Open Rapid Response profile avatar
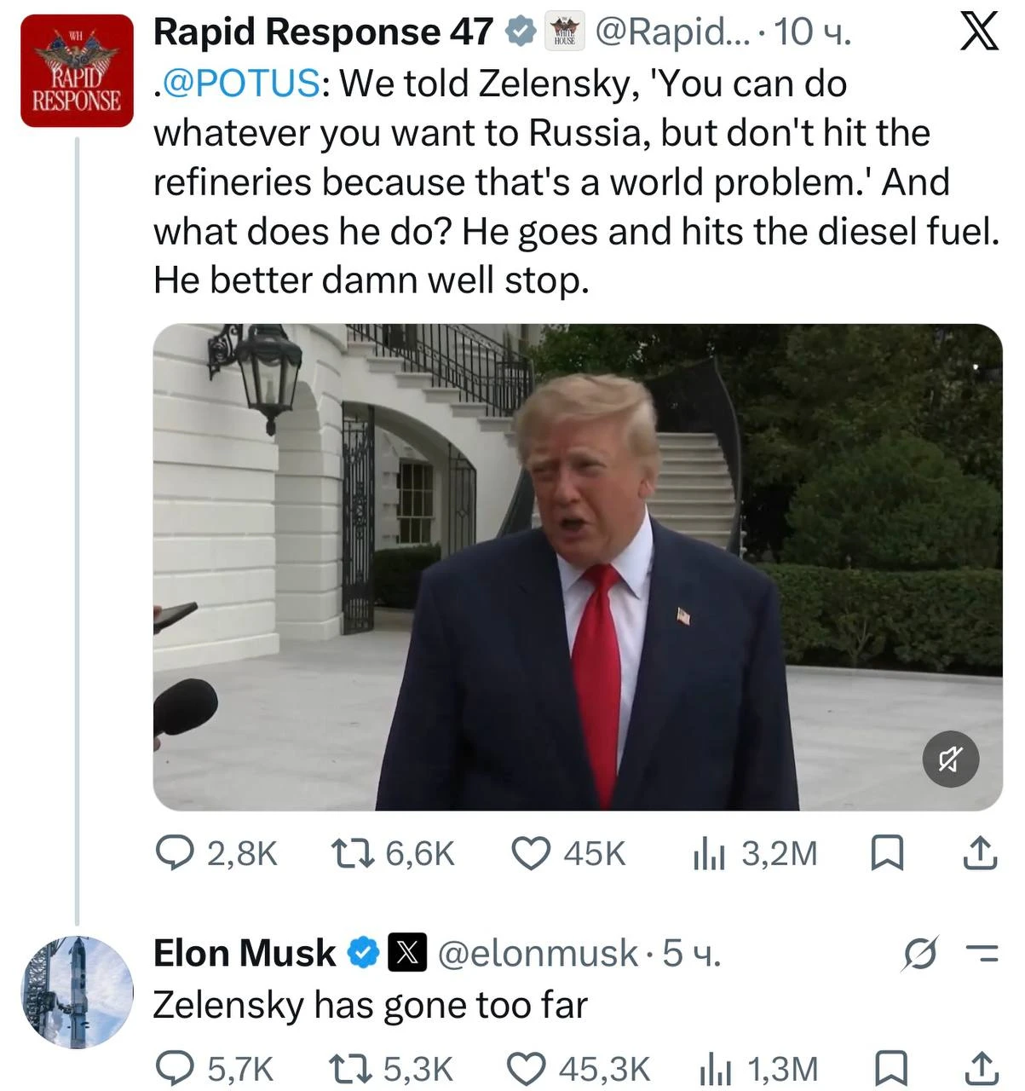The width and height of the screenshot is (1025, 1091). click(77, 72)
